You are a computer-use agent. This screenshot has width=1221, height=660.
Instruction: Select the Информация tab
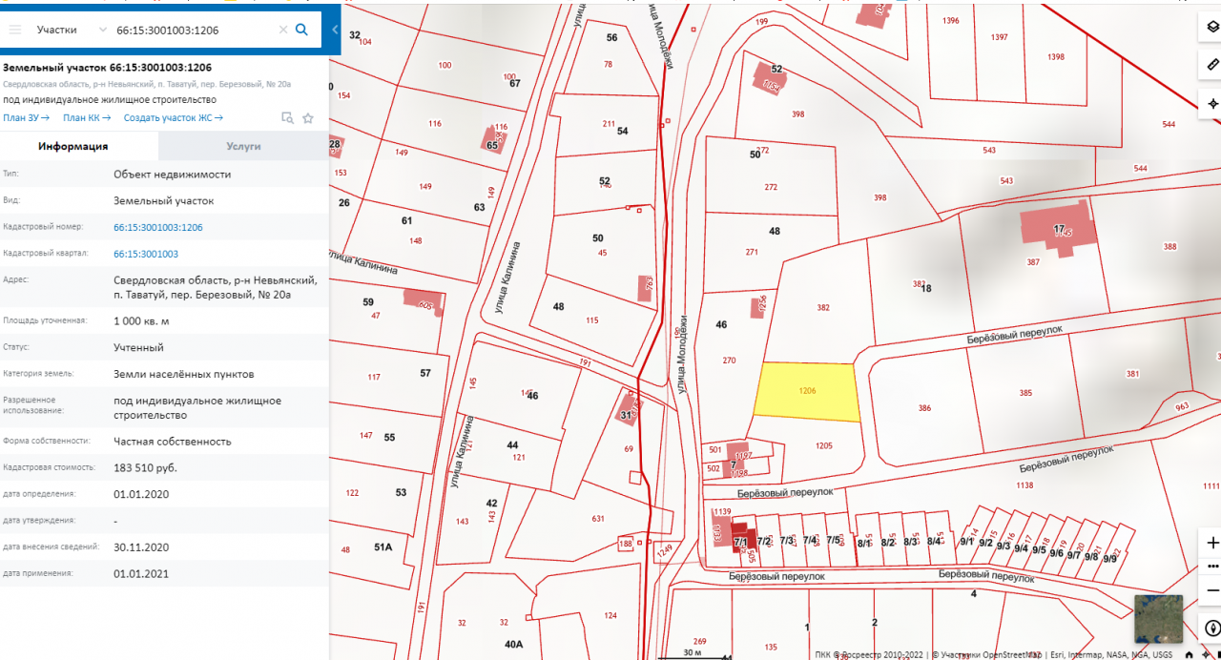coord(72,146)
